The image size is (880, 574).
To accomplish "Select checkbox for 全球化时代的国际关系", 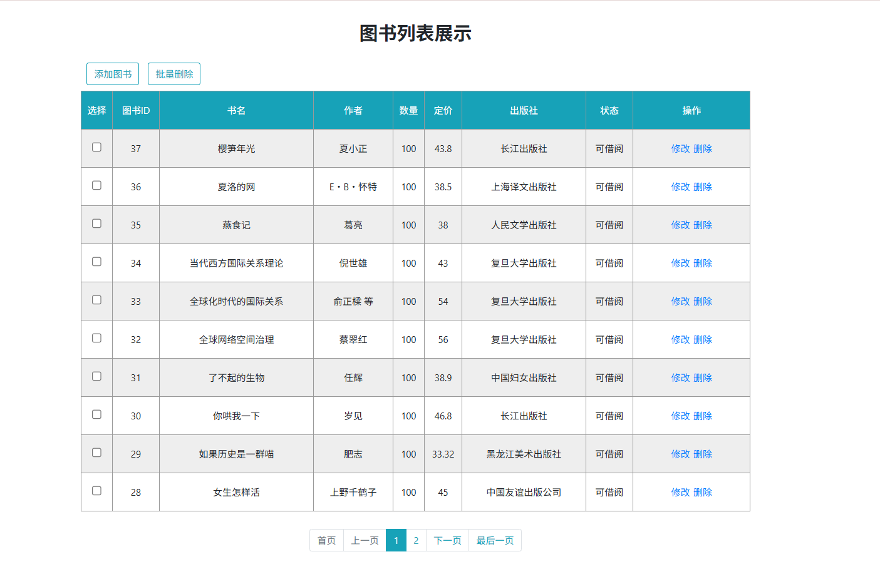I will coord(96,300).
